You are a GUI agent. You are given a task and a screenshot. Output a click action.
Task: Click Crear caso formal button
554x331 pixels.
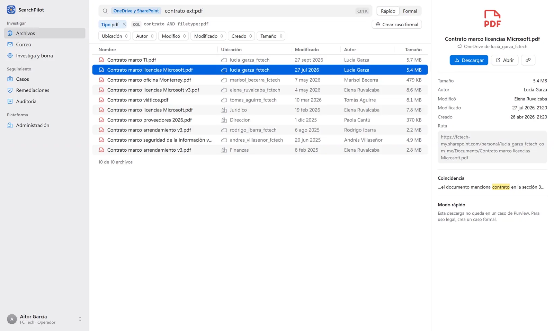click(x=397, y=25)
